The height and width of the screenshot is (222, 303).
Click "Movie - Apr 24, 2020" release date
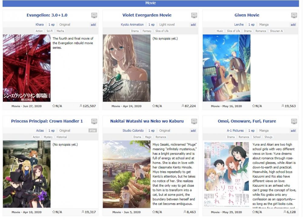click(x=126, y=106)
